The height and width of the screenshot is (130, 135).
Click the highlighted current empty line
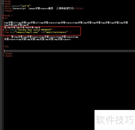(69, 51)
